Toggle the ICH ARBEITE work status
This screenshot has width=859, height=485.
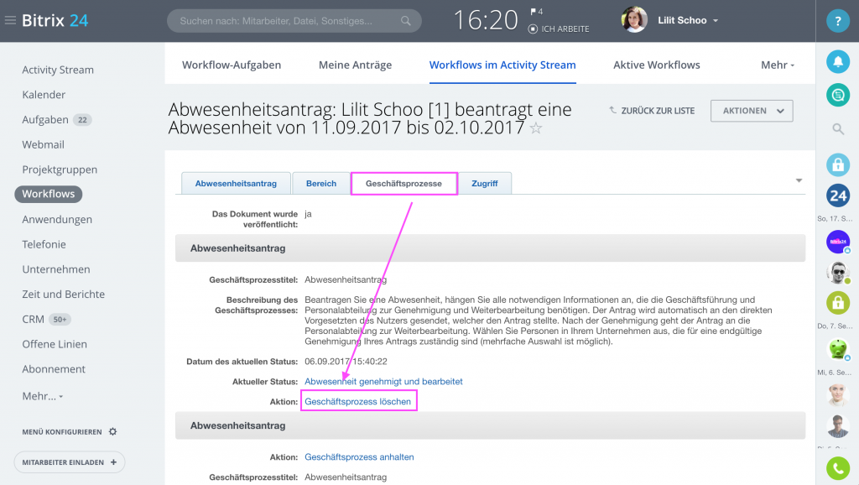(x=559, y=29)
